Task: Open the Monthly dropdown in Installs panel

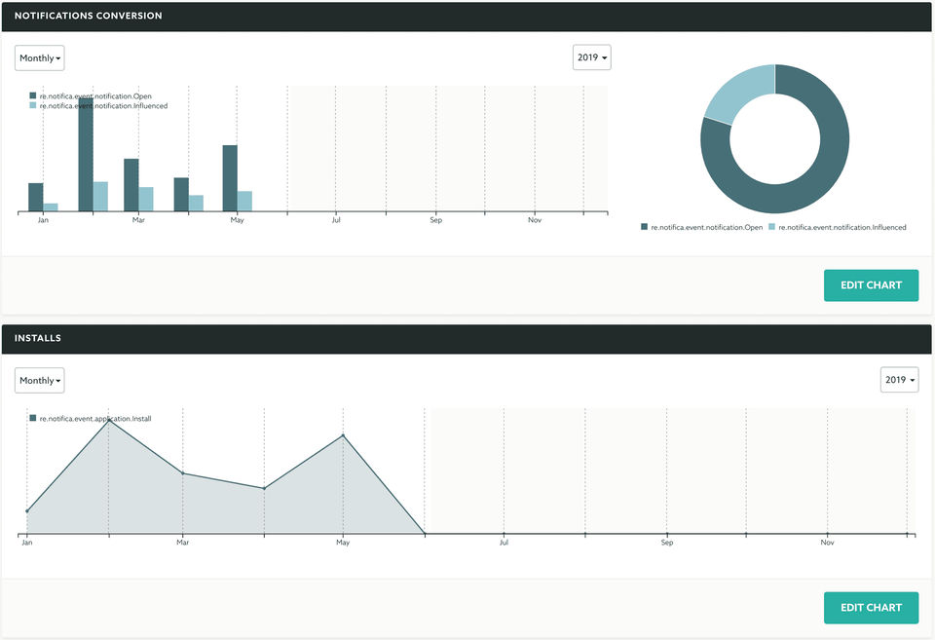Action: click(x=39, y=380)
